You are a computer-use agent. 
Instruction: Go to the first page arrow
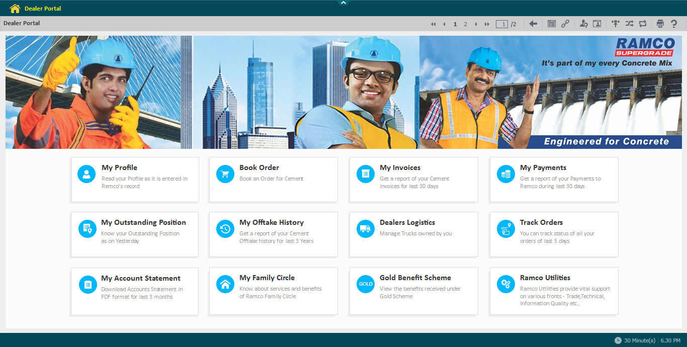click(x=434, y=24)
